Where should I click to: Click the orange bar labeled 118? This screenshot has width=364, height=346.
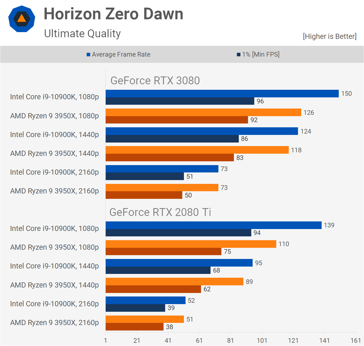pyautogui.click(x=197, y=150)
